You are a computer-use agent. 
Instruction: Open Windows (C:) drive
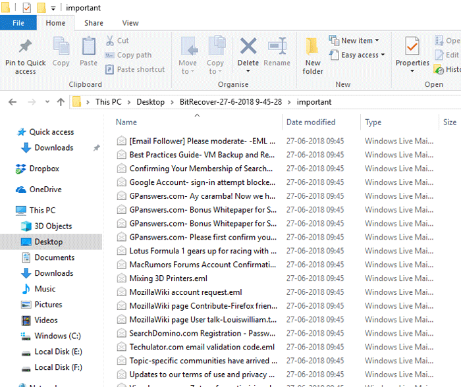51,336
